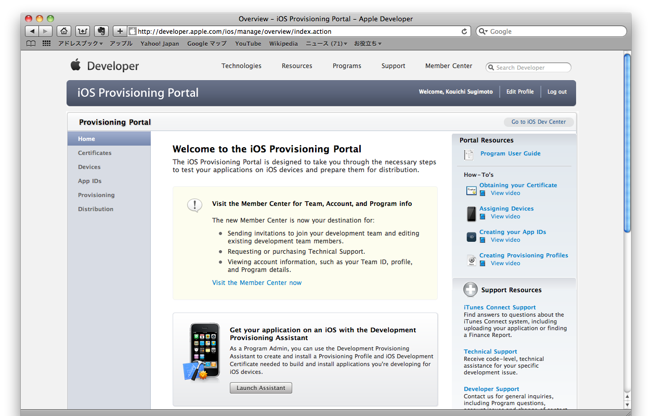
Task: Click the Obtaining your Certificate icon
Action: pyautogui.click(x=471, y=190)
